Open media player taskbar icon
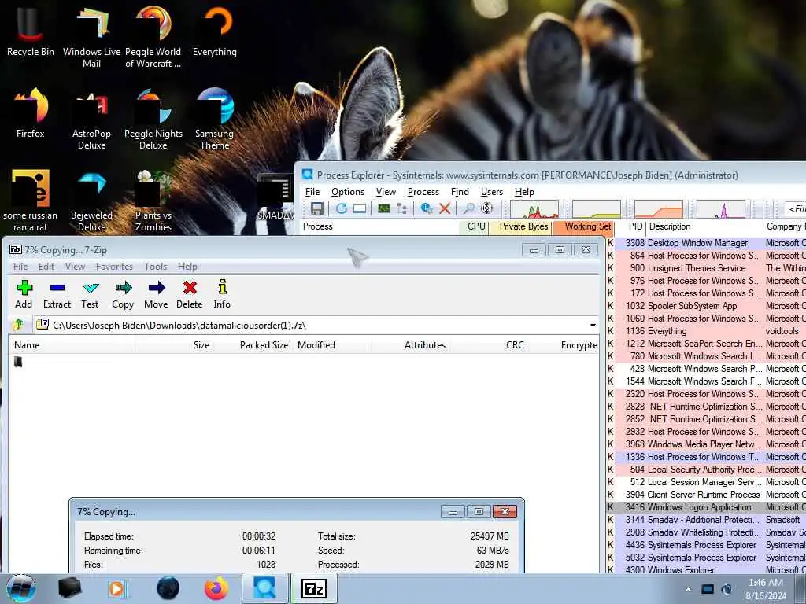The height and width of the screenshot is (604, 806). (116, 588)
